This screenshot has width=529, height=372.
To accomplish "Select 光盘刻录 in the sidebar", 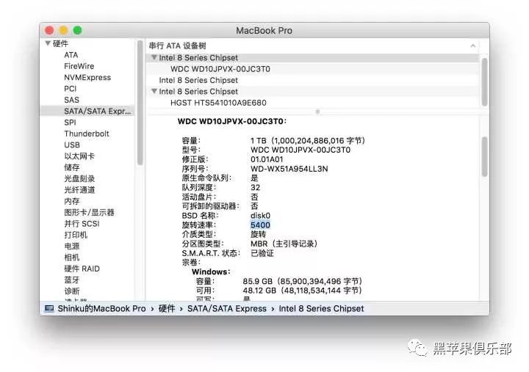I will coord(79,178).
